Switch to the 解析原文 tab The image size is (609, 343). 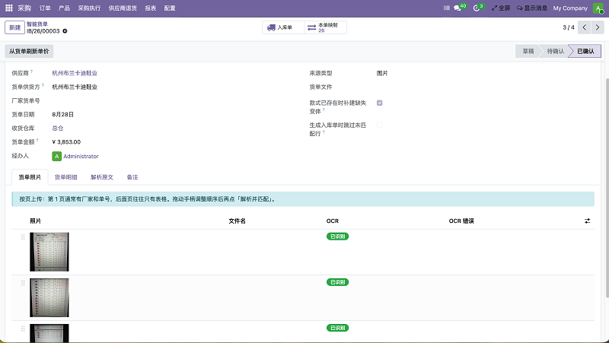[102, 177]
